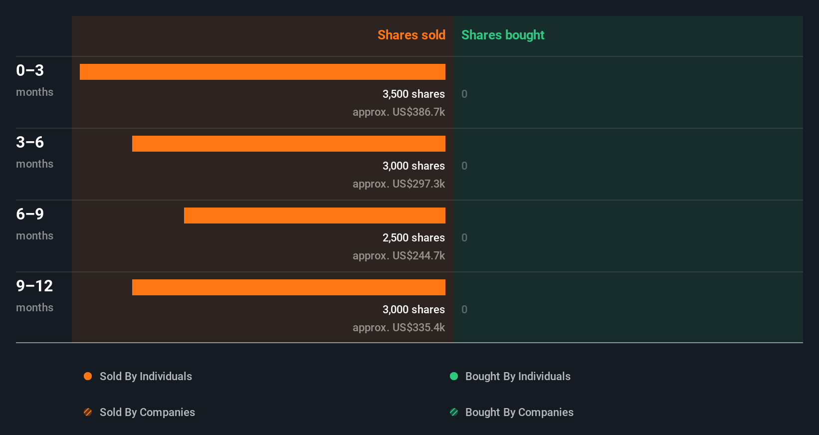Click the 6–9 months row label
The width and height of the screenshot is (819, 435).
[34, 223]
